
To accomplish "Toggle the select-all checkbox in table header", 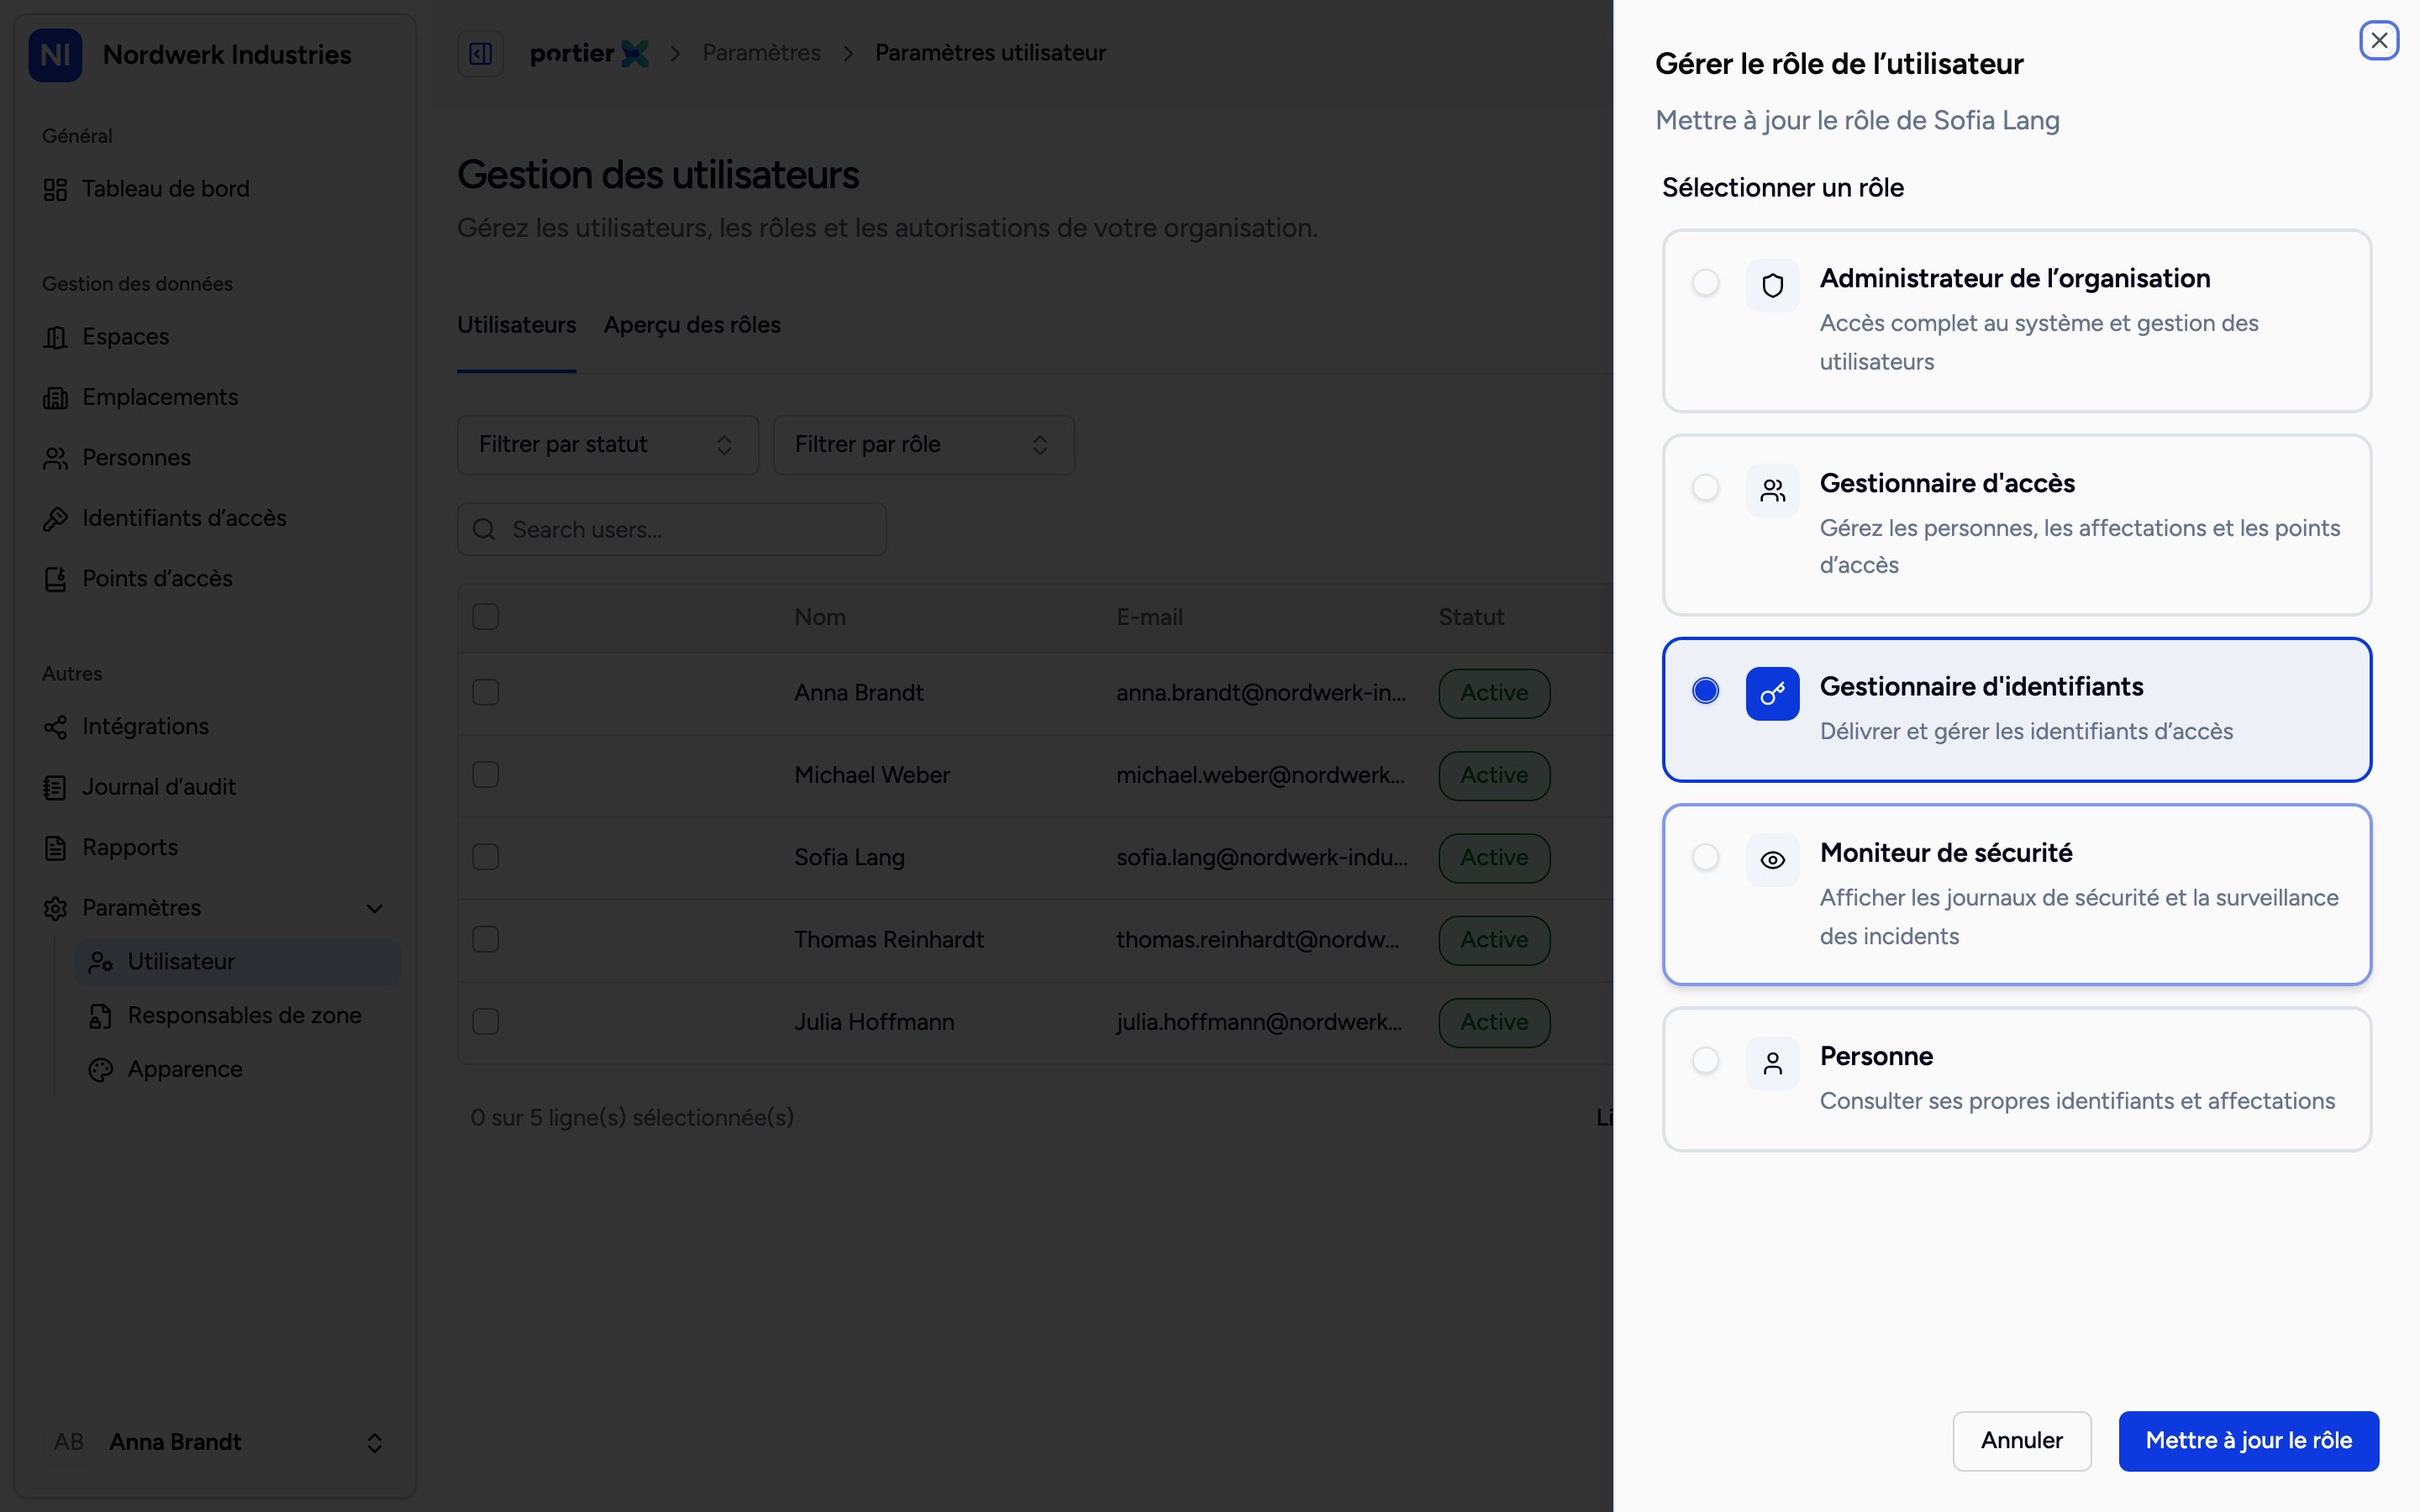I will [x=485, y=617].
